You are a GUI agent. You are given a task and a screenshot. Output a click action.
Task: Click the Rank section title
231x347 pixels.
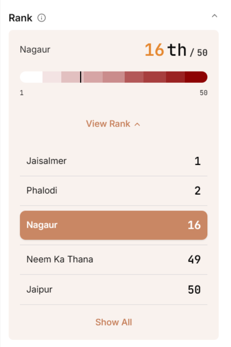click(x=20, y=18)
